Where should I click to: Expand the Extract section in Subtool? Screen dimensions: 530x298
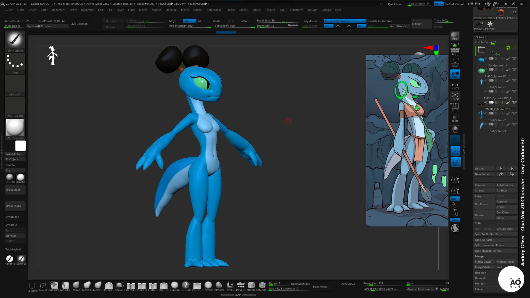click(x=480, y=289)
